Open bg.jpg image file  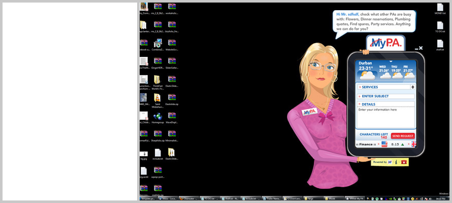click(x=144, y=155)
